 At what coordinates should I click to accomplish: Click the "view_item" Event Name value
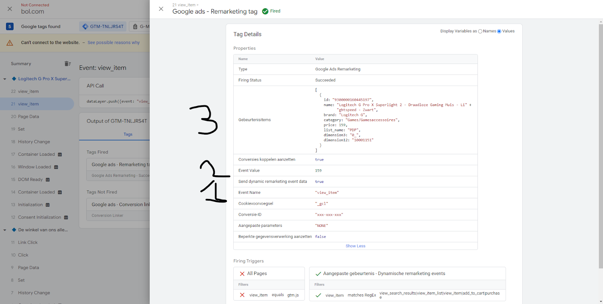pyautogui.click(x=327, y=193)
